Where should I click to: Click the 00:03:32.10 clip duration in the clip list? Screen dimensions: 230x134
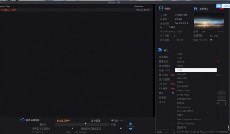pos(143,9)
